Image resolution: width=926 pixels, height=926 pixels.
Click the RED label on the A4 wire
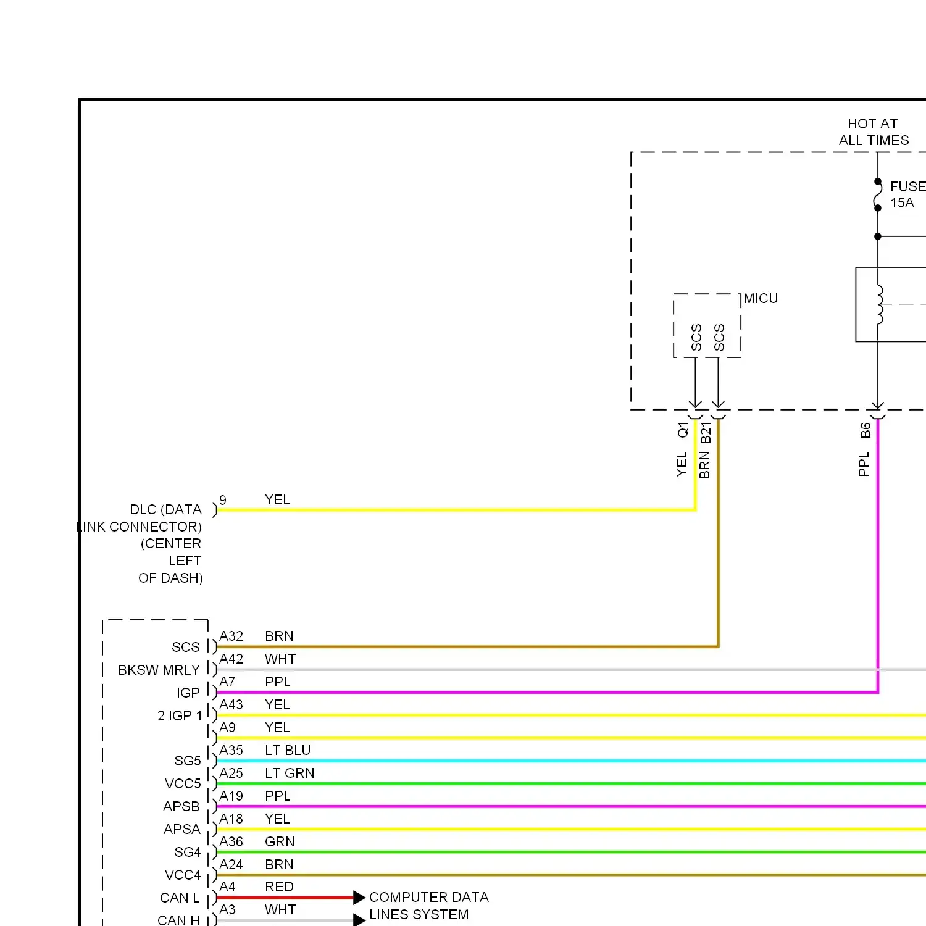pyautogui.click(x=279, y=887)
